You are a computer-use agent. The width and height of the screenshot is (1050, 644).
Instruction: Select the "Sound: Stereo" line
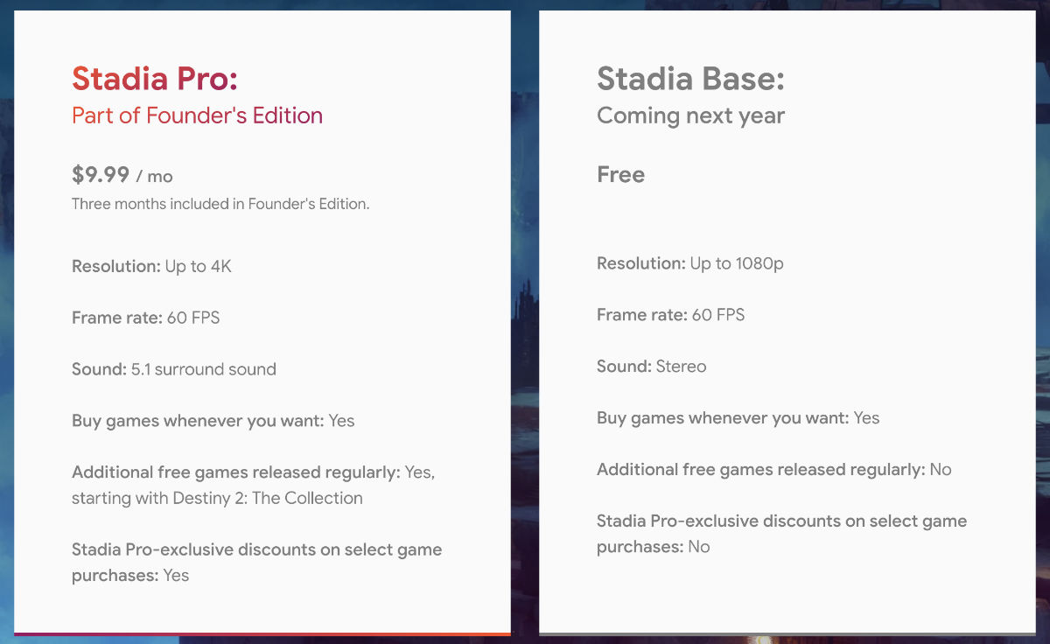click(651, 367)
